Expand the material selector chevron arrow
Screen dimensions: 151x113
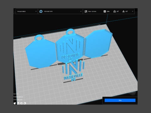(x=81, y=11)
